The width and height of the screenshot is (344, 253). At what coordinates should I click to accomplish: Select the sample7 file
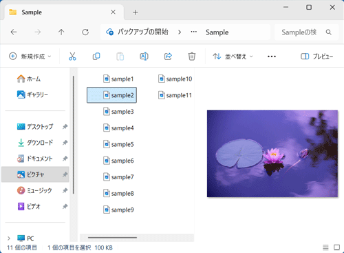coord(118,177)
